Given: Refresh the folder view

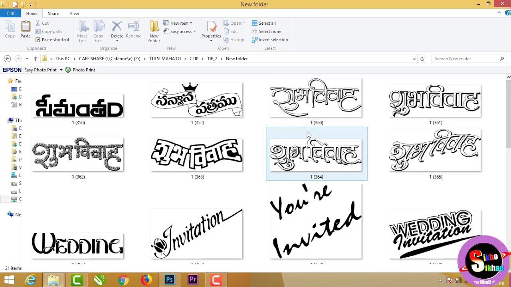Looking at the screenshot, I should 422,59.
